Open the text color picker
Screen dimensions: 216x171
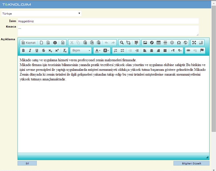[x=98, y=51]
